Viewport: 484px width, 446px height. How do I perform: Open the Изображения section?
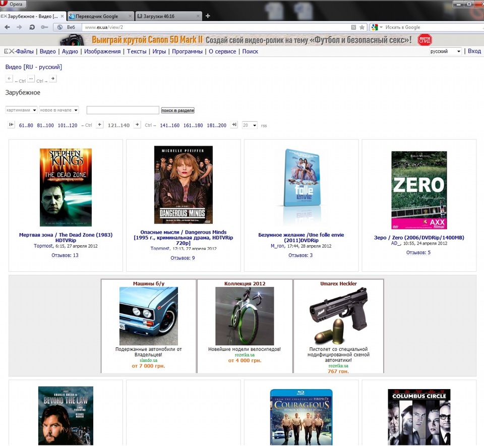[x=102, y=51]
